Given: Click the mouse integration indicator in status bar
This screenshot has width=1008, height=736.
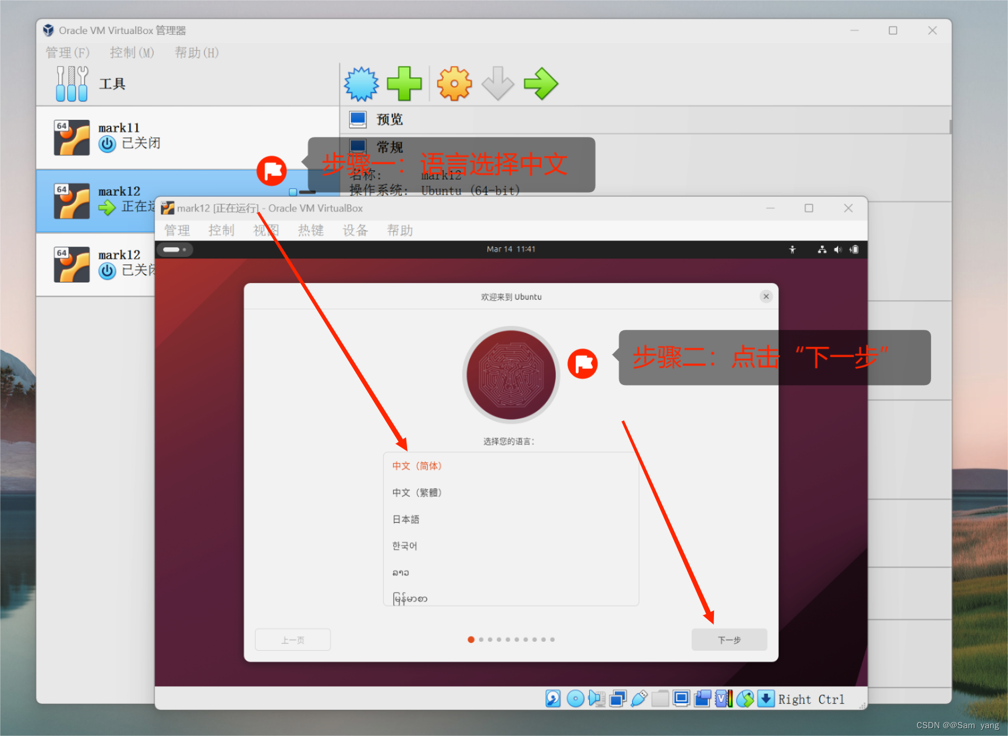Looking at the screenshot, I should click(745, 699).
